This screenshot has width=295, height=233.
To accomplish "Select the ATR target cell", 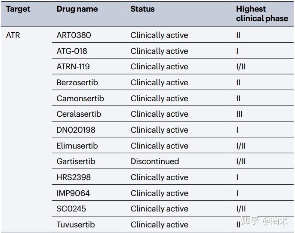I will pyautogui.click(x=13, y=35).
